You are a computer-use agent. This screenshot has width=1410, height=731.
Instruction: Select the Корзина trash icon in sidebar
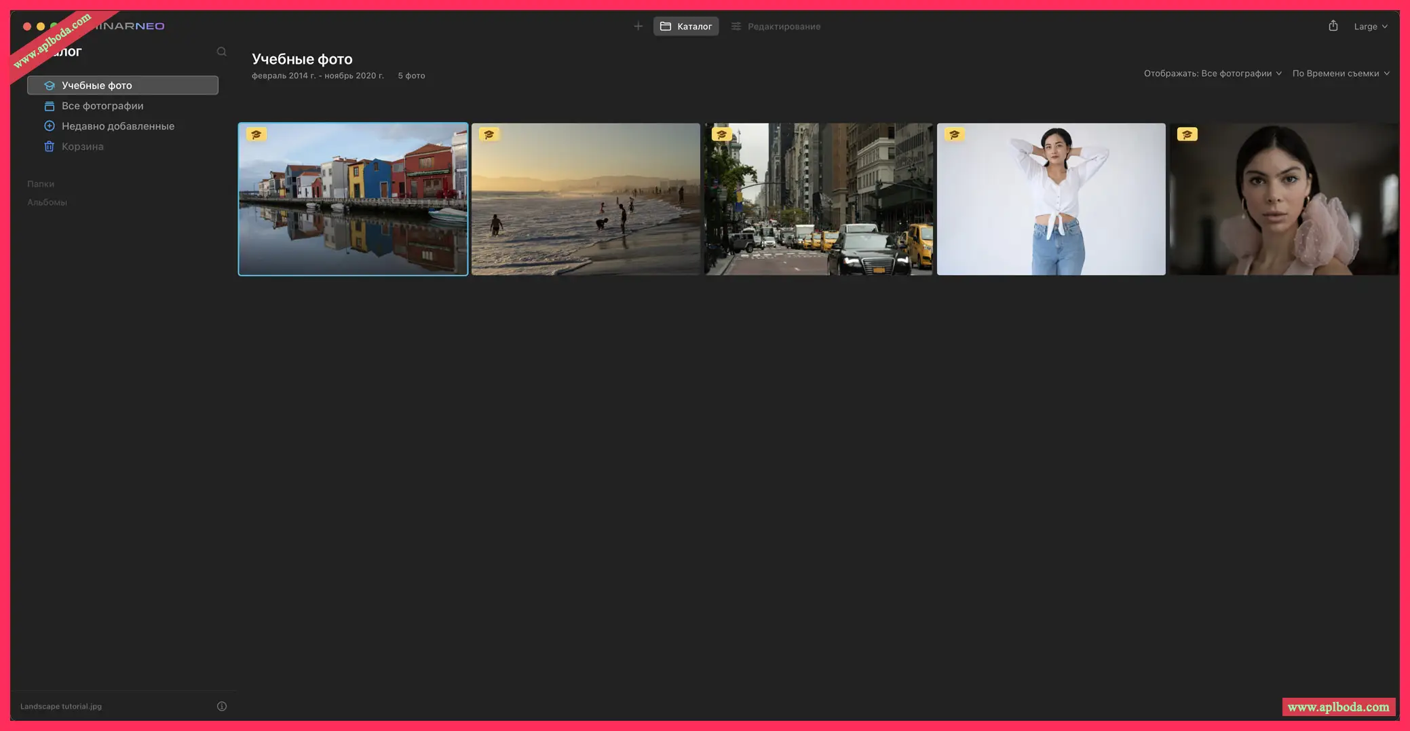50,146
